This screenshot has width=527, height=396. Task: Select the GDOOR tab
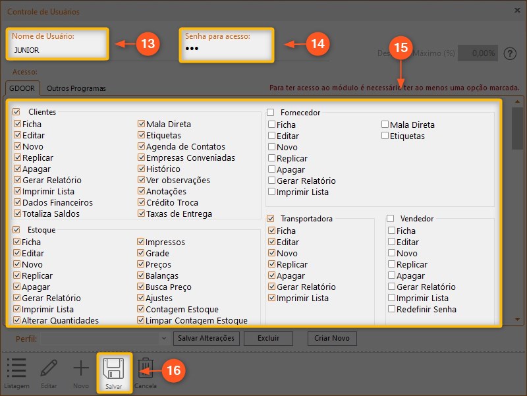tap(22, 88)
